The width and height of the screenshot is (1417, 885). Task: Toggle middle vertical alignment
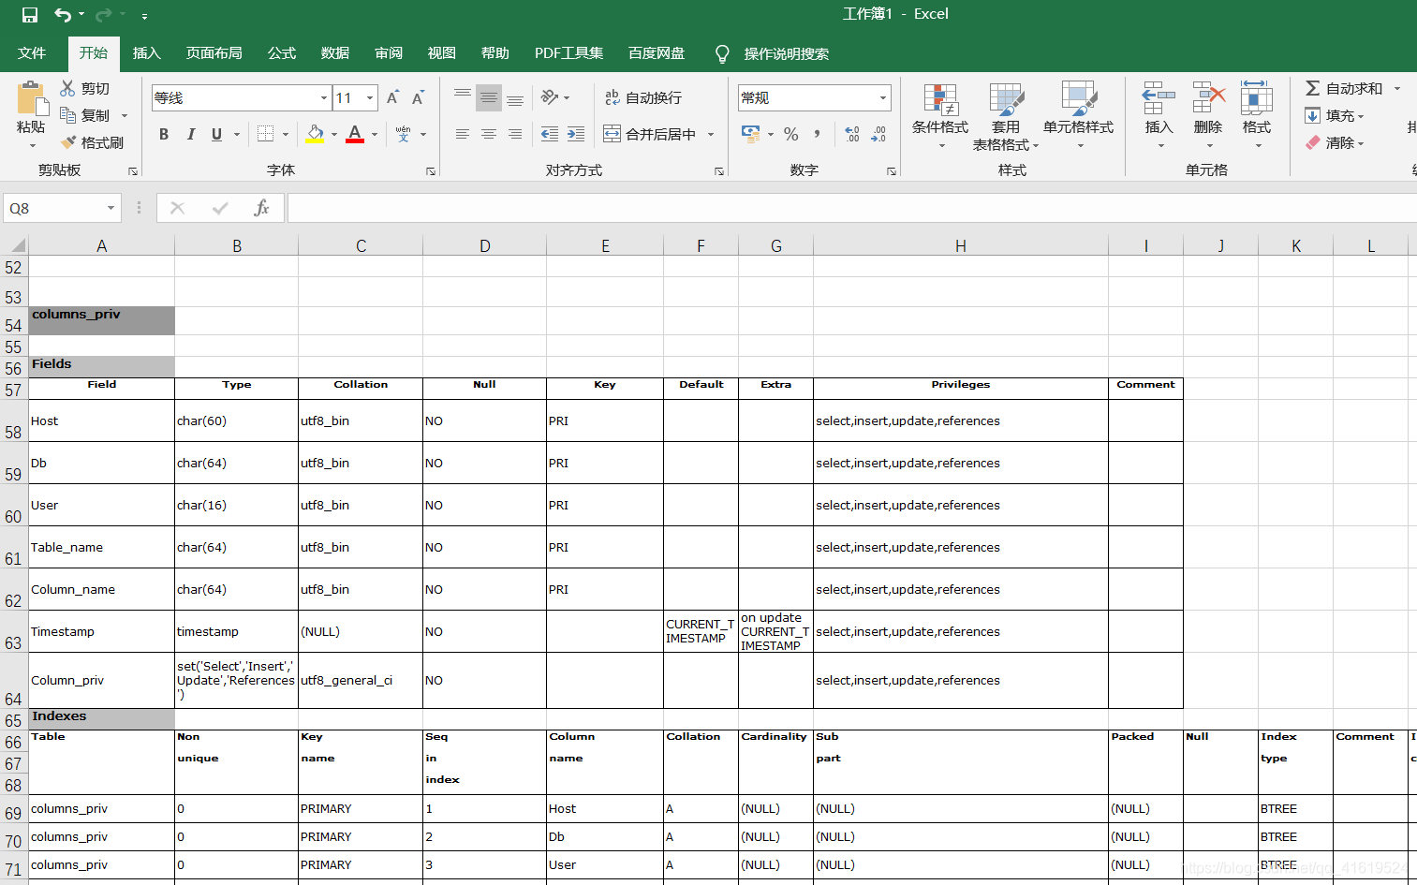[489, 97]
